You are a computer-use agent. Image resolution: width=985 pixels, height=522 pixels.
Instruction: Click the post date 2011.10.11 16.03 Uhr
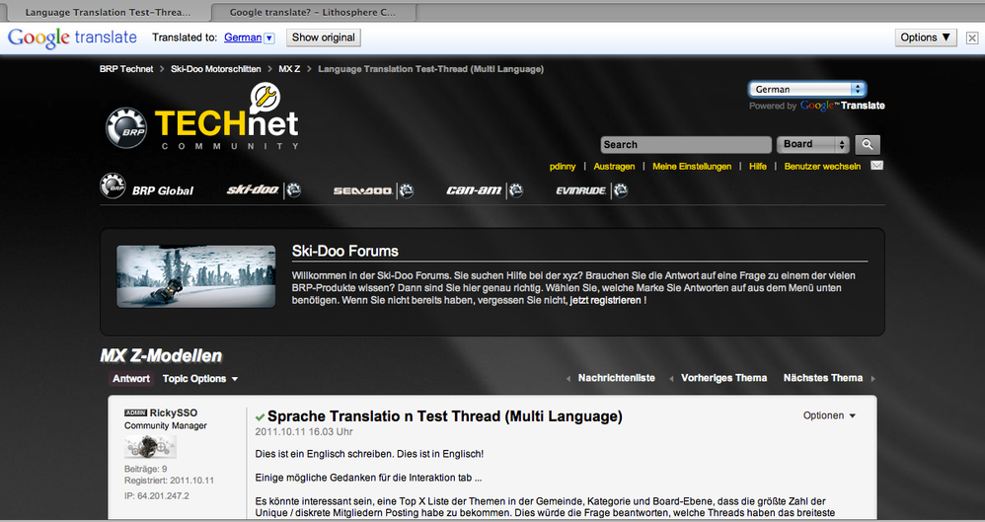(x=303, y=432)
